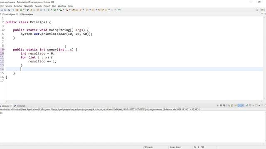Open the Refactor menu
The image size is (266, 149).
click(x=18, y=6)
